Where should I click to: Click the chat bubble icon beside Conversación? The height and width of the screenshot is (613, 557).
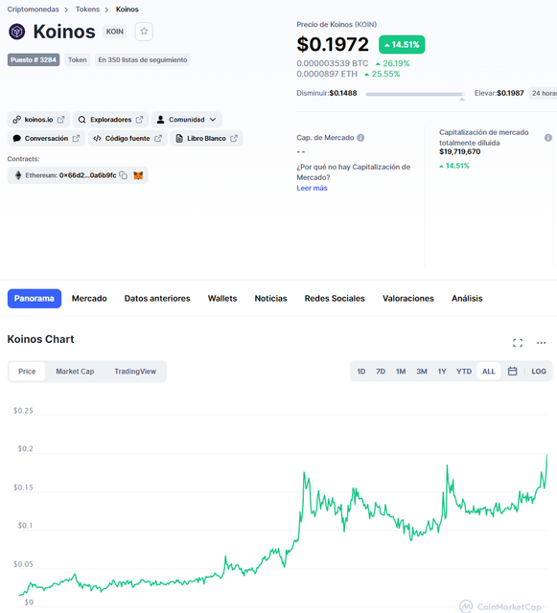[x=17, y=138]
